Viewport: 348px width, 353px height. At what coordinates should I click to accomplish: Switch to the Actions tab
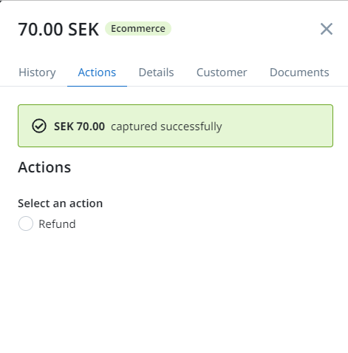point(97,73)
